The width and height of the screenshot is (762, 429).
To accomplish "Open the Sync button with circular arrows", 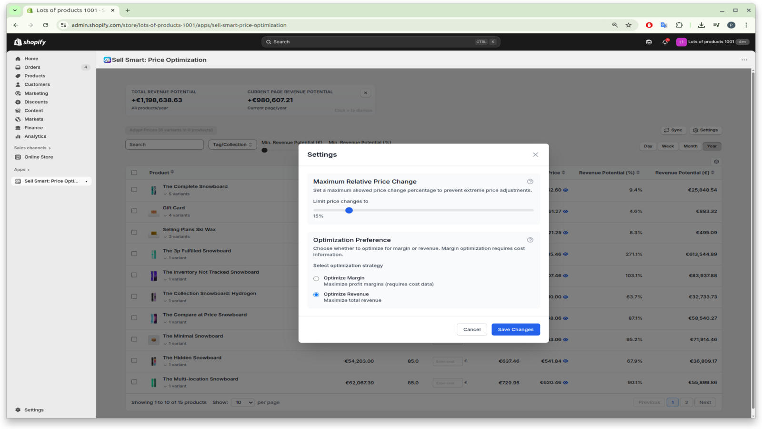I will pos(673,130).
